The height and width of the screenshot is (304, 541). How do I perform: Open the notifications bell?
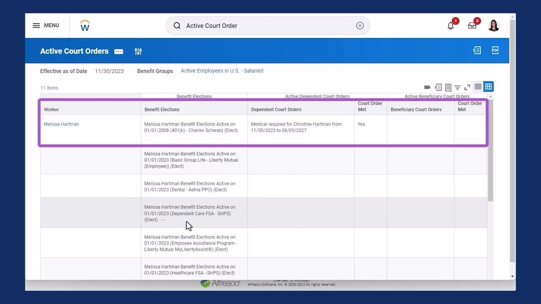(451, 26)
